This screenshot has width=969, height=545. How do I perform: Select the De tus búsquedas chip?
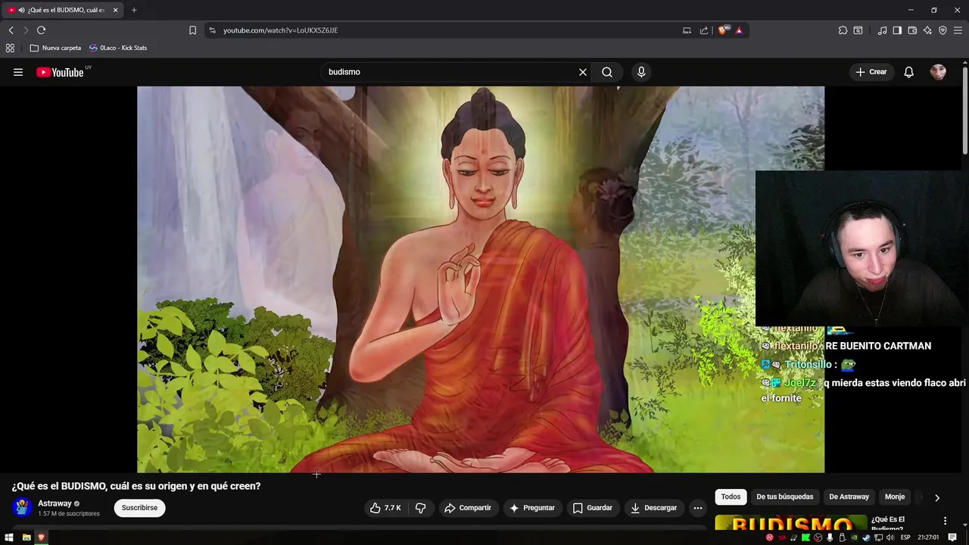pos(785,497)
